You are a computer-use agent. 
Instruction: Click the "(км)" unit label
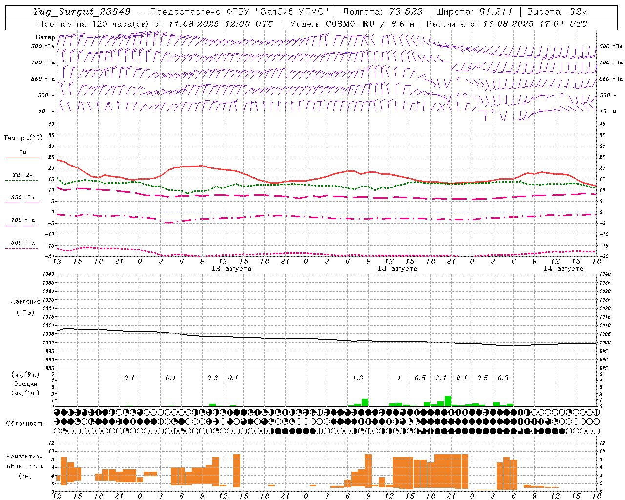pyautogui.click(x=25, y=476)
